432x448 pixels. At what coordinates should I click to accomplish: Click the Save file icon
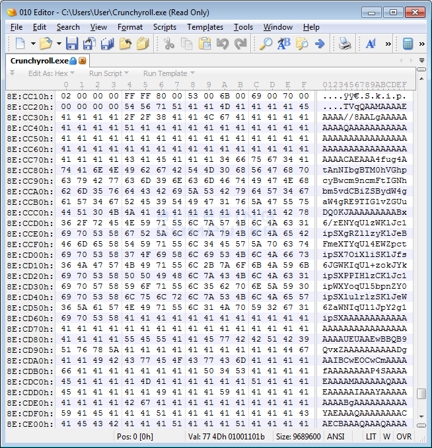point(72,44)
